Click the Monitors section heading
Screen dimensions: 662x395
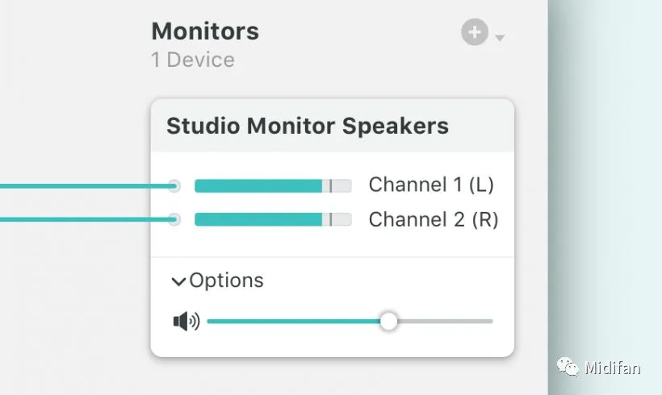(x=205, y=31)
